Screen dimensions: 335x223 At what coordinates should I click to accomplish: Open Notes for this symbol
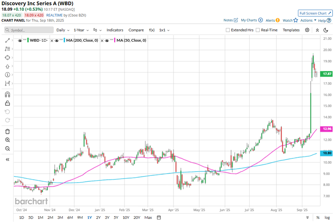[x=231, y=20]
